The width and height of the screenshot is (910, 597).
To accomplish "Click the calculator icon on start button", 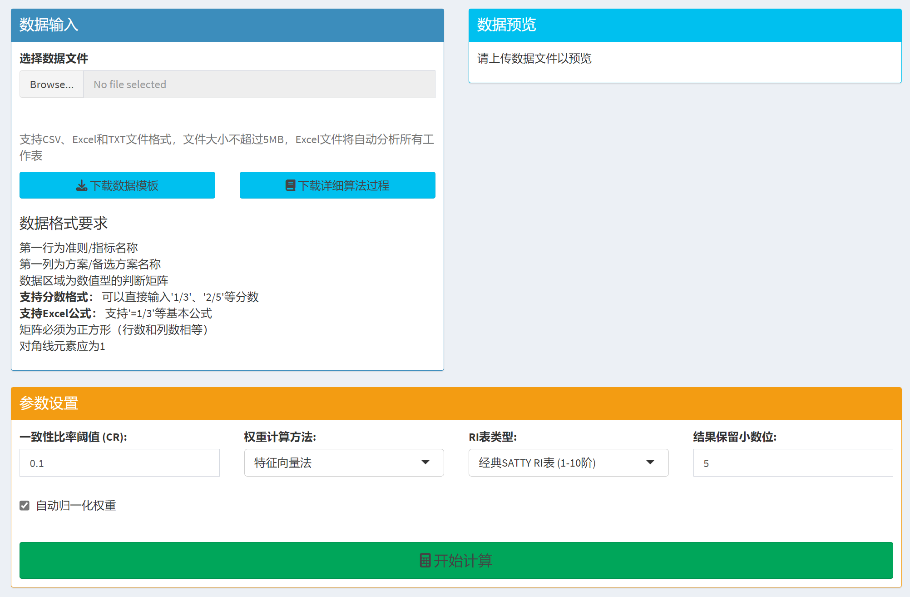I will pyautogui.click(x=425, y=561).
